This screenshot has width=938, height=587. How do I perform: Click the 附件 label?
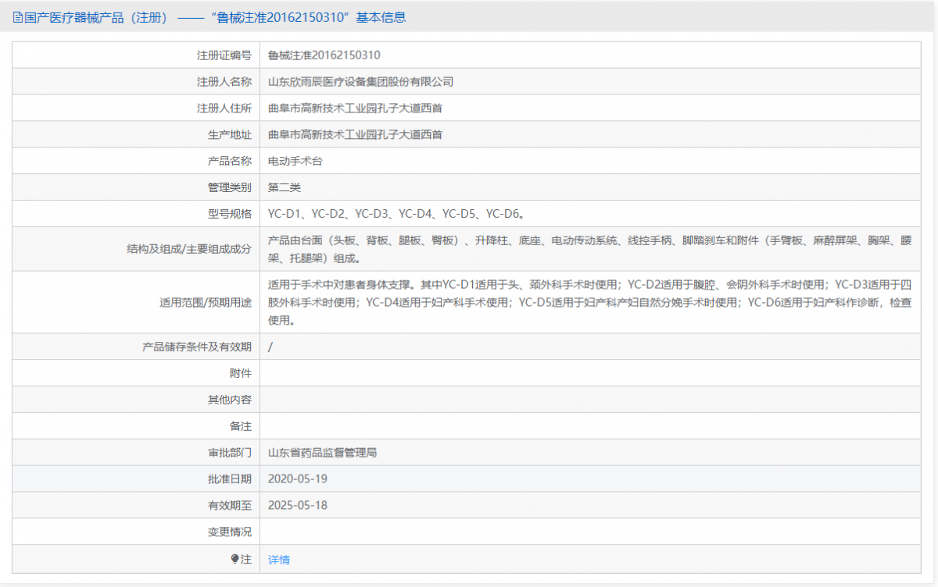(x=241, y=373)
